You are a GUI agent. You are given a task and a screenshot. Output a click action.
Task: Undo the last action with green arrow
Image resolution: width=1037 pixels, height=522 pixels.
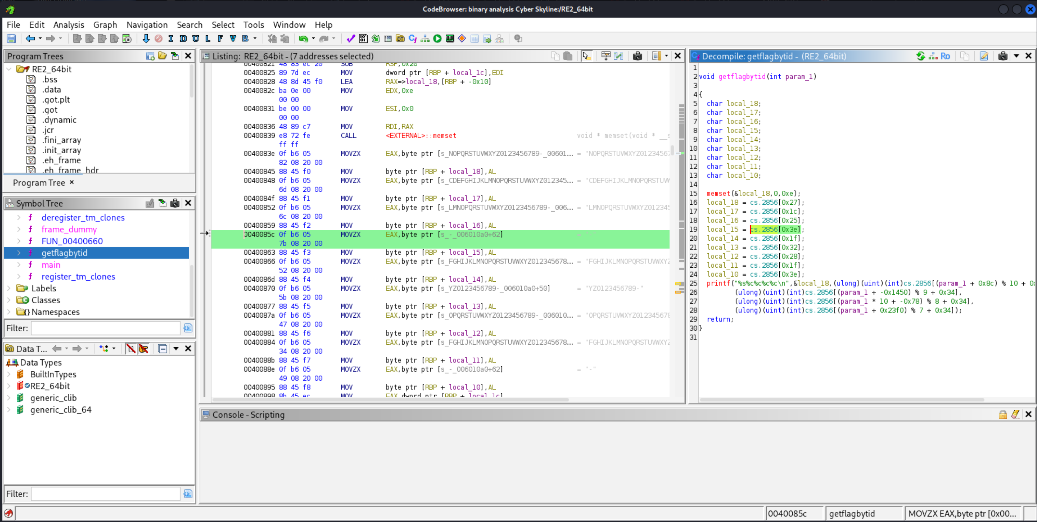[x=303, y=38]
